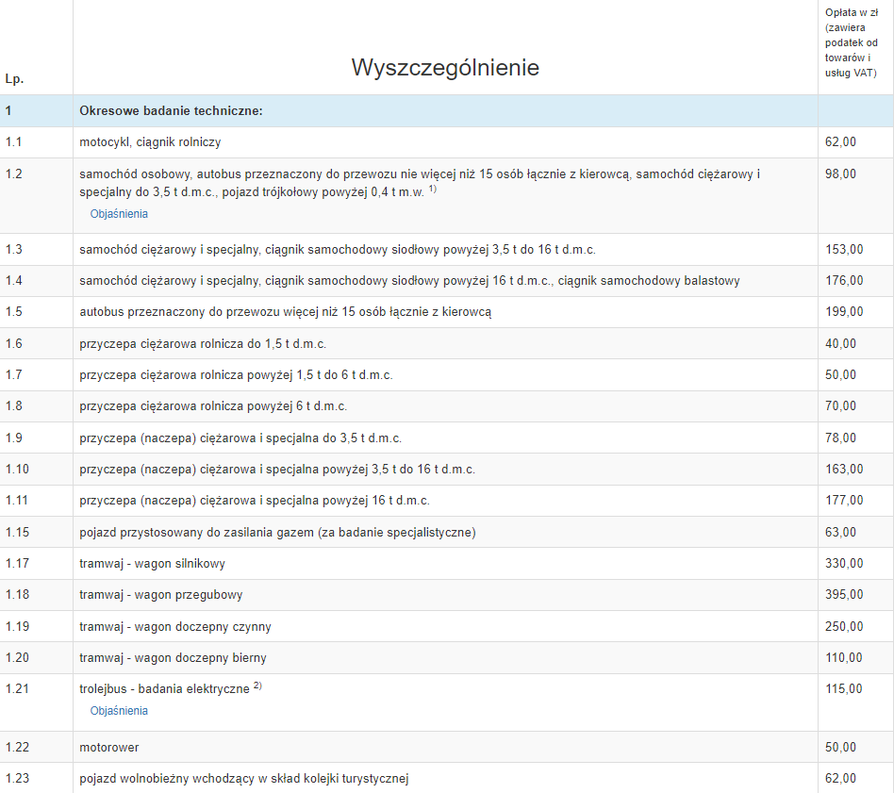Click the 98,00 fee cell
The image size is (894, 793).
click(840, 173)
